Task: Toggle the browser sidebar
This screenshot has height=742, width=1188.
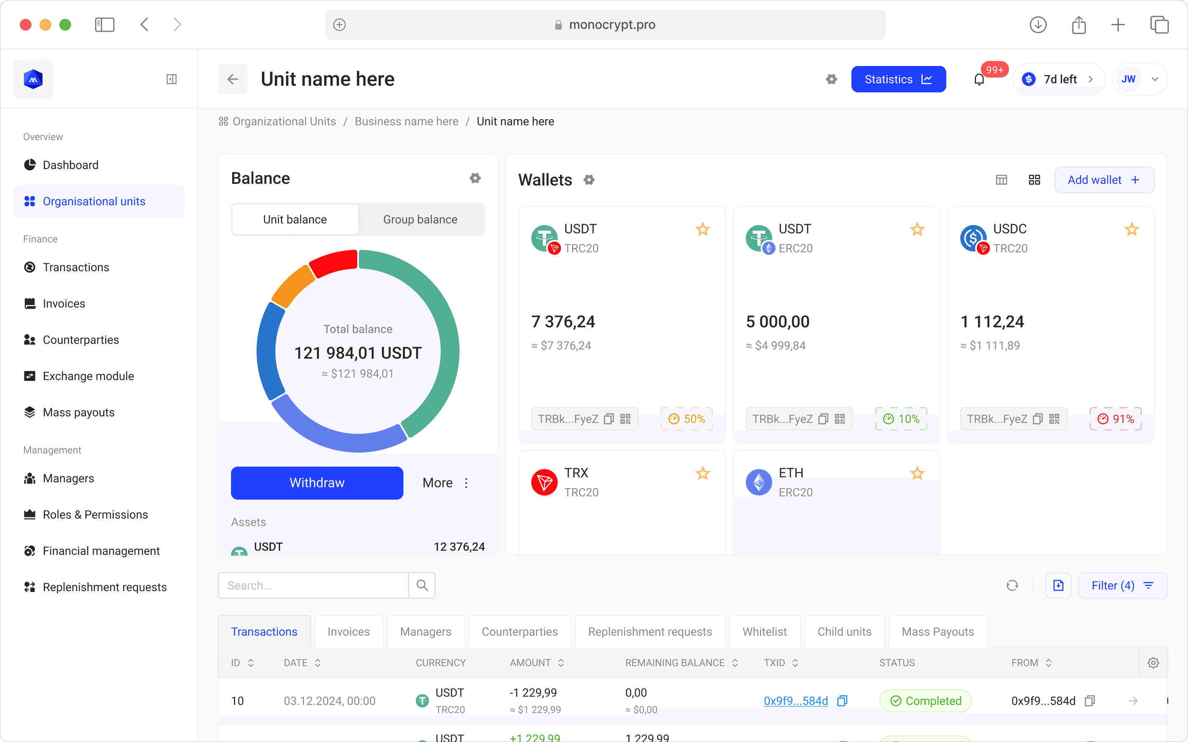Action: point(104,25)
